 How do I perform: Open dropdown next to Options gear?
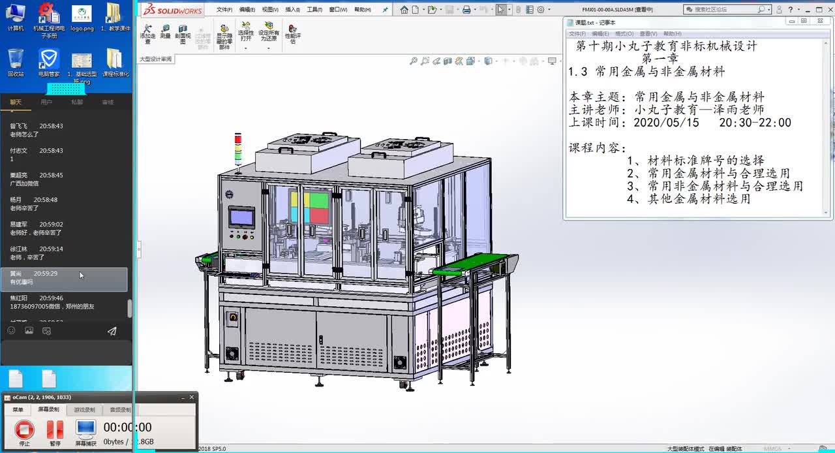point(549,10)
